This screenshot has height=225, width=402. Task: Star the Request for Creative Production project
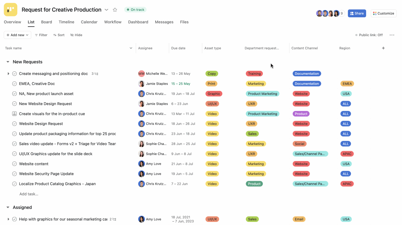coord(115,10)
